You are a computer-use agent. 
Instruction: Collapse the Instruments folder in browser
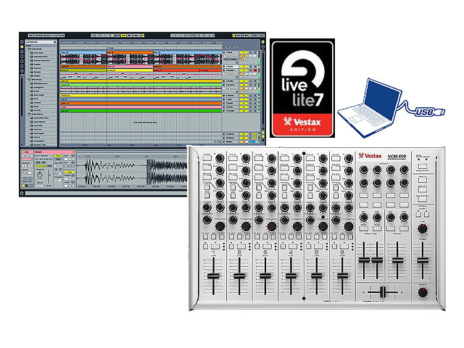(x=27, y=49)
